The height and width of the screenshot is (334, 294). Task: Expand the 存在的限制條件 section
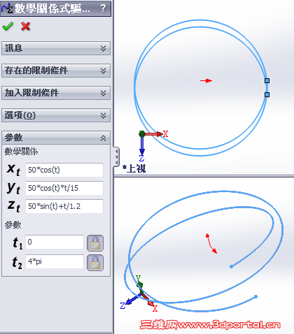click(x=56, y=71)
